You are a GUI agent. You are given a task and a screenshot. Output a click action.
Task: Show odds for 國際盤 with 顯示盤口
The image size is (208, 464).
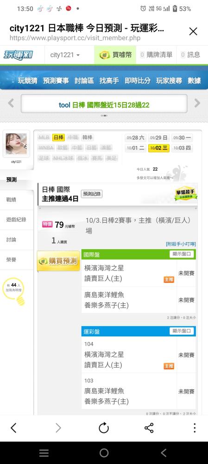[182, 254]
